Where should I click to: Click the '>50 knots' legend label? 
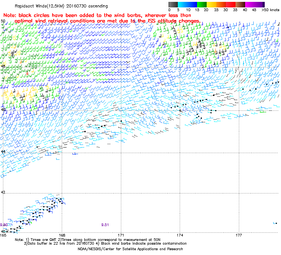click(270, 10)
